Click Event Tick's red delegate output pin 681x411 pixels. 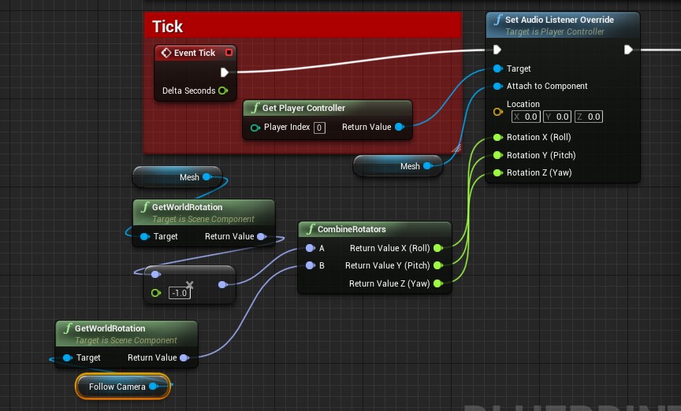click(x=229, y=53)
